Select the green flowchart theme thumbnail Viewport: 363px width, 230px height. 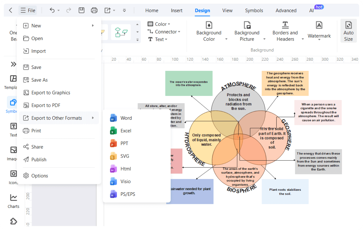tap(121, 32)
